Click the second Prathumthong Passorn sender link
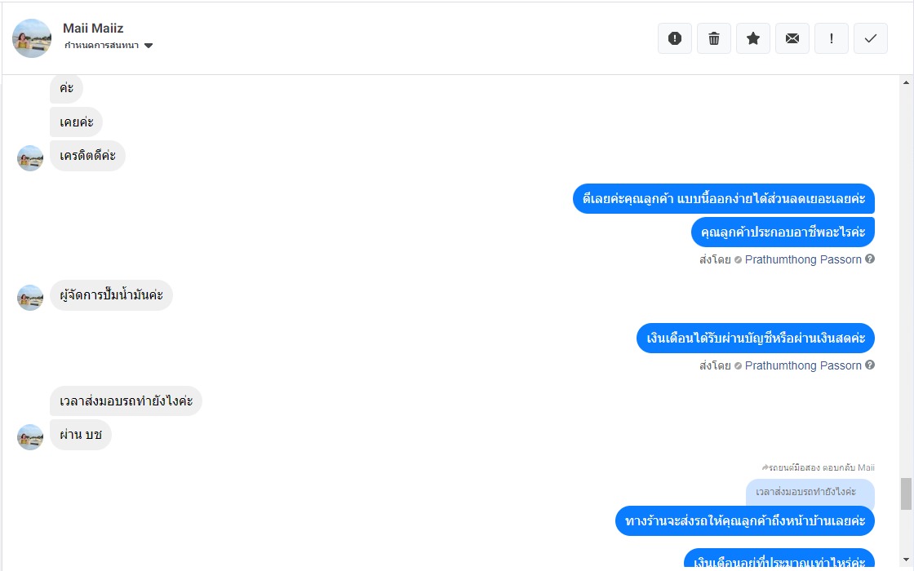Screen dimensions: 914x571 [x=803, y=365]
